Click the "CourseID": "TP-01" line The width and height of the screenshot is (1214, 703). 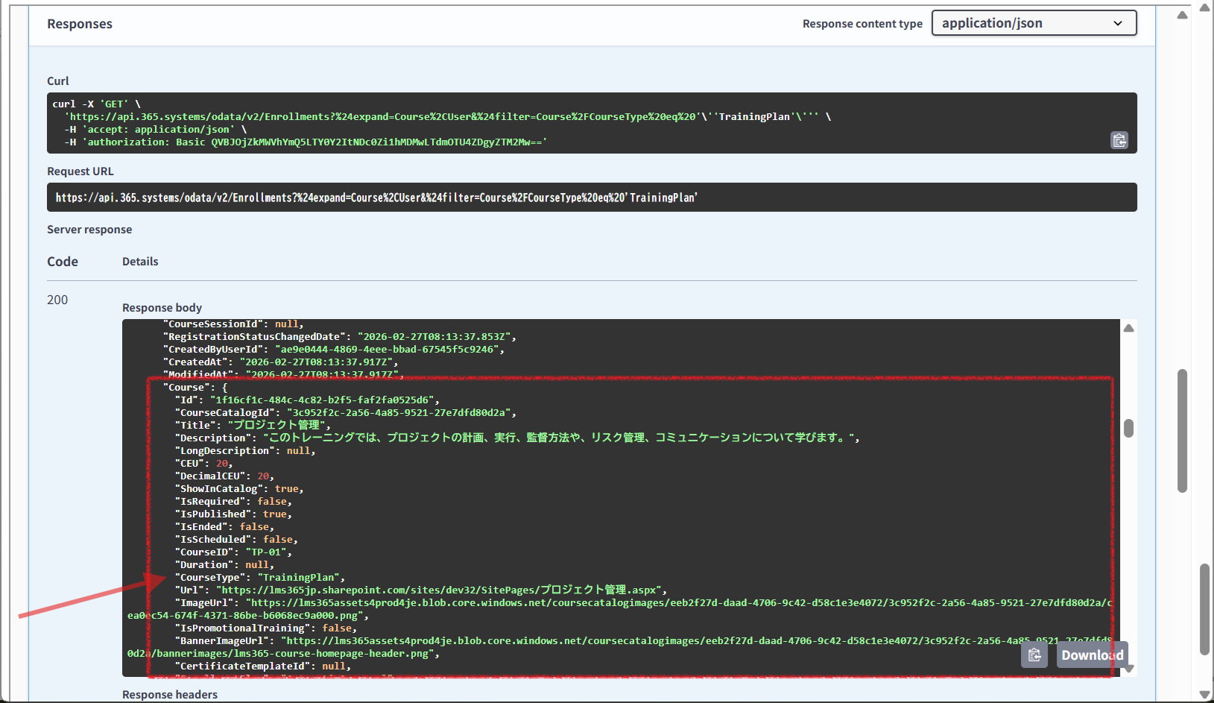(233, 552)
